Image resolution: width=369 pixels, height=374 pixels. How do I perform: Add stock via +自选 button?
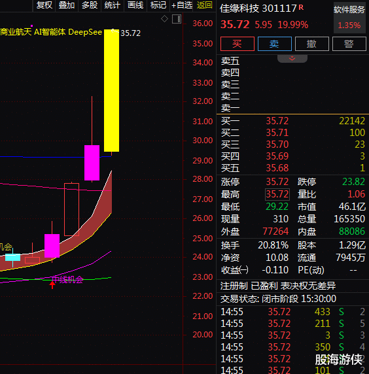[x=182, y=5]
